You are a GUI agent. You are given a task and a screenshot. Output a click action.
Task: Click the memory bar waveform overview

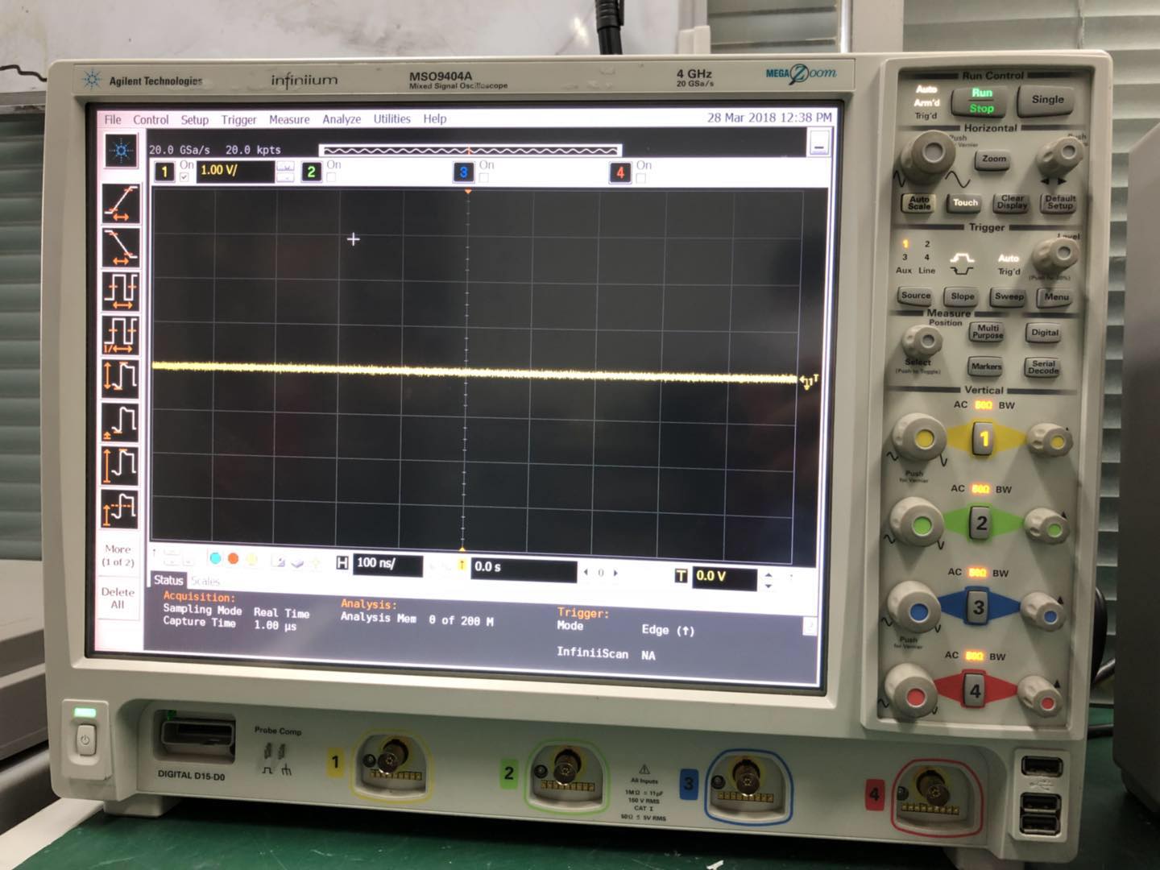470,150
